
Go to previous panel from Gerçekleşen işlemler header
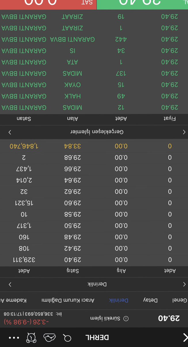[x=184, y=132]
